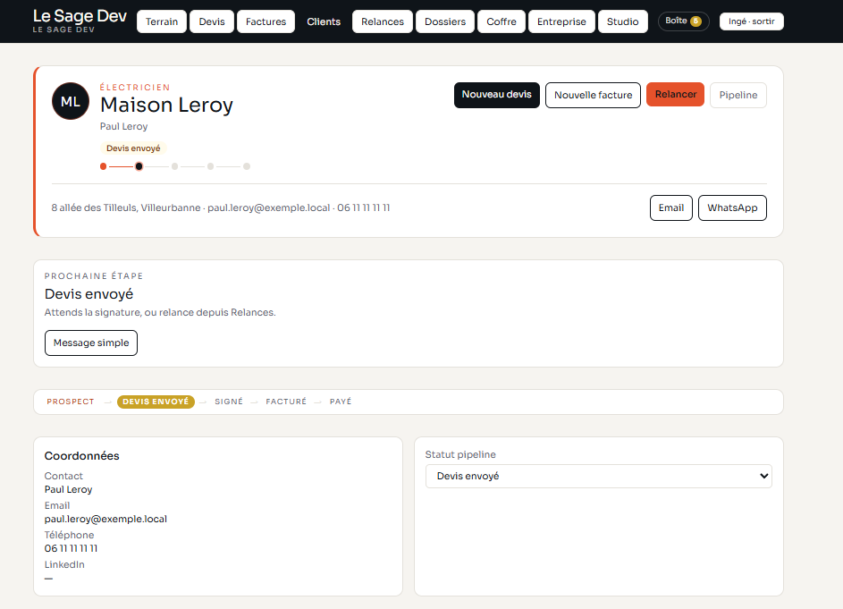Go to the Factures page
Image resolution: width=843 pixels, height=609 pixels.
266,21
